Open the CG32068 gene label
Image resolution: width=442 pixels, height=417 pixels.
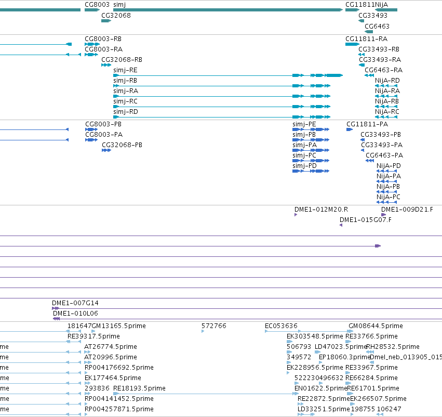116,16
